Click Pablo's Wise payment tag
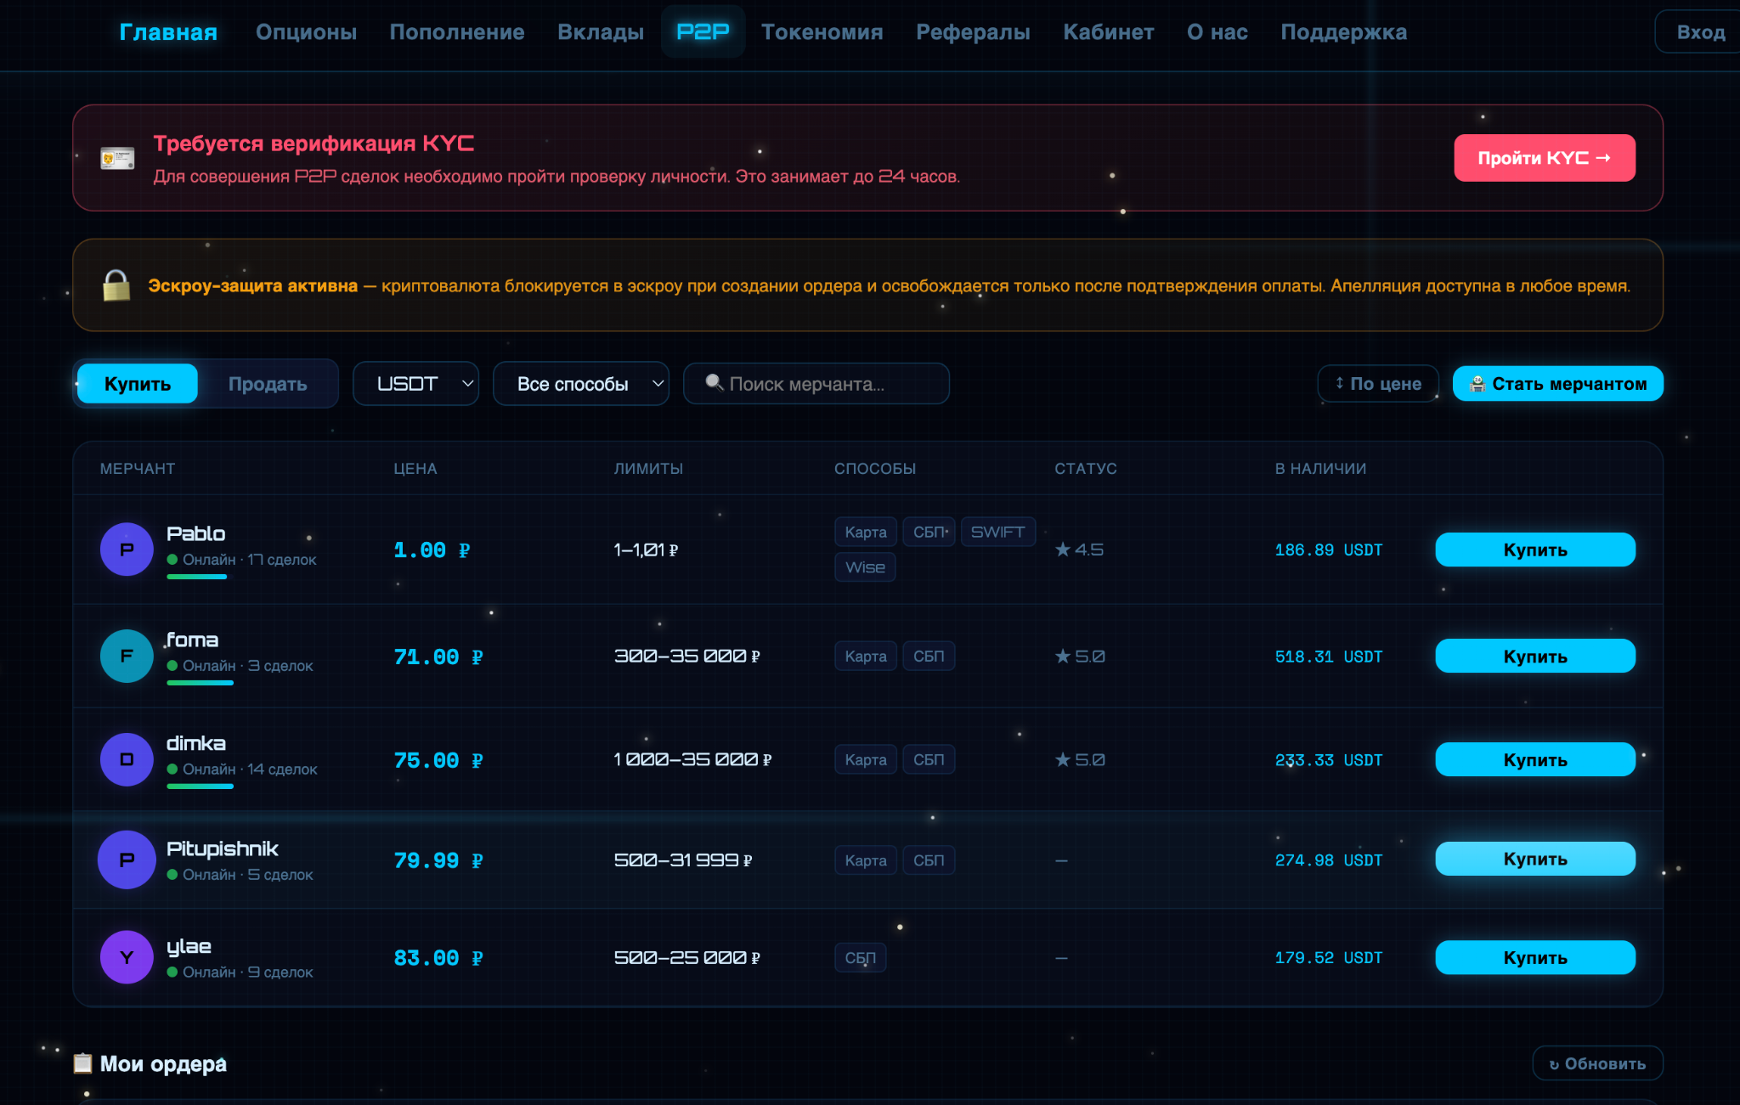Screen dimensions: 1740x1105 (865, 567)
